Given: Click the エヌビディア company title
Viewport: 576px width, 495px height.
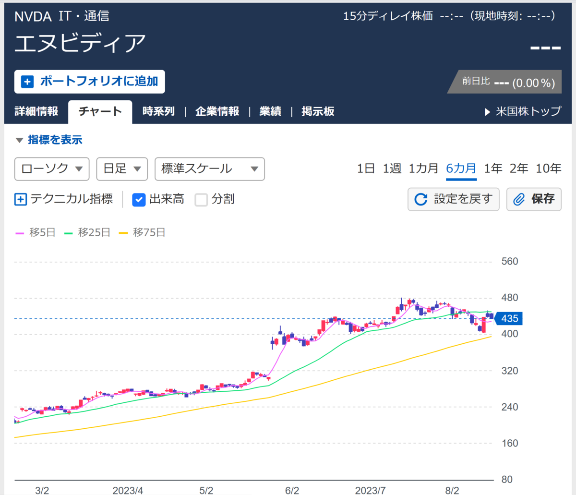Looking at the screenshot, I should click(x=80, y=43).
